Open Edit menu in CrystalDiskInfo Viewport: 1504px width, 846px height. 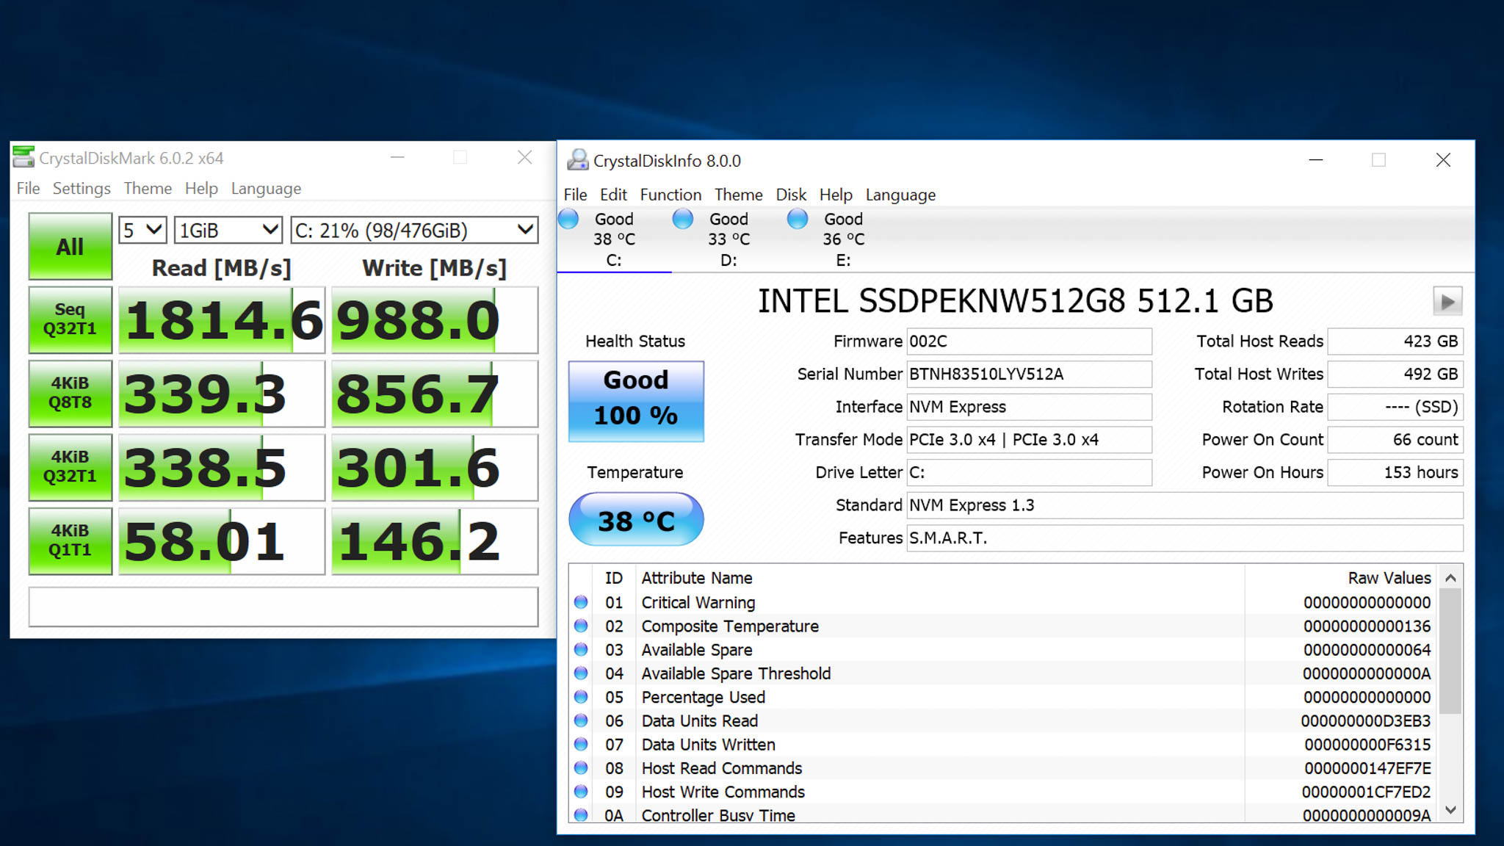pos(613,195)
